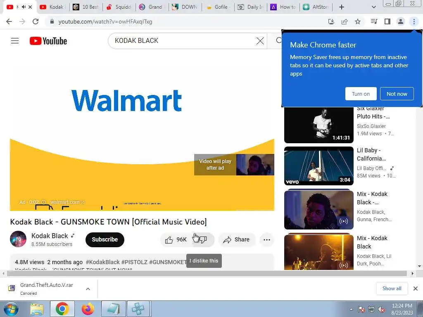Click the Video will play after ad preview
The height and width of the screenshot is (317, 423).
coord(234,165)
